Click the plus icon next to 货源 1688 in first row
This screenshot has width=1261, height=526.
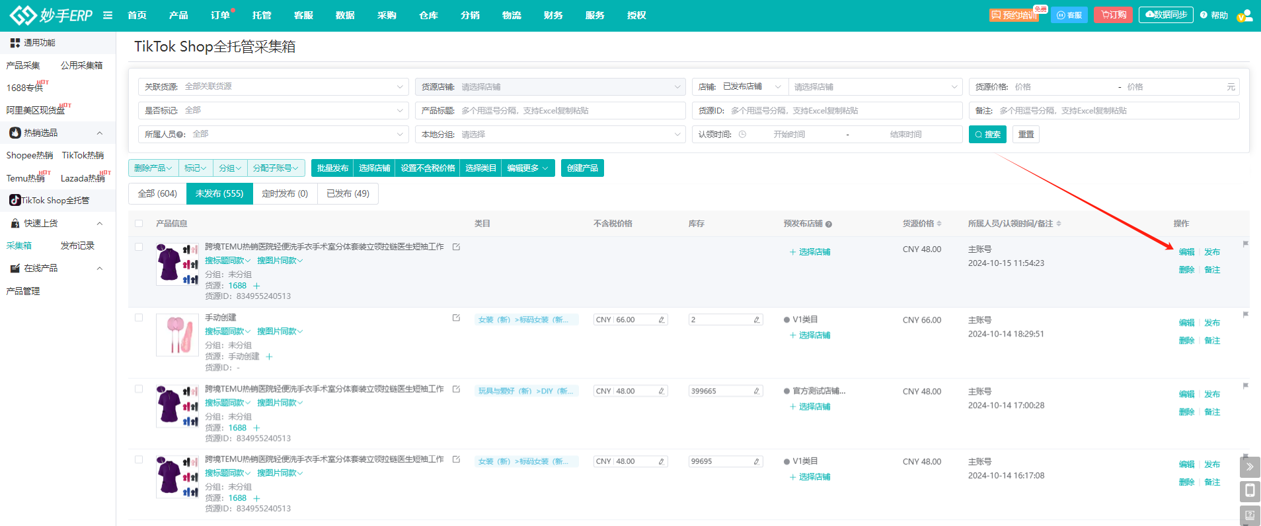coord(256,286)
